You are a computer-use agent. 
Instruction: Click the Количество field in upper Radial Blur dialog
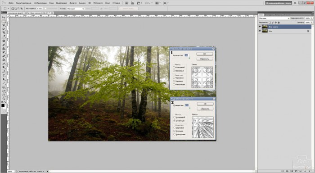click(187, 55)
